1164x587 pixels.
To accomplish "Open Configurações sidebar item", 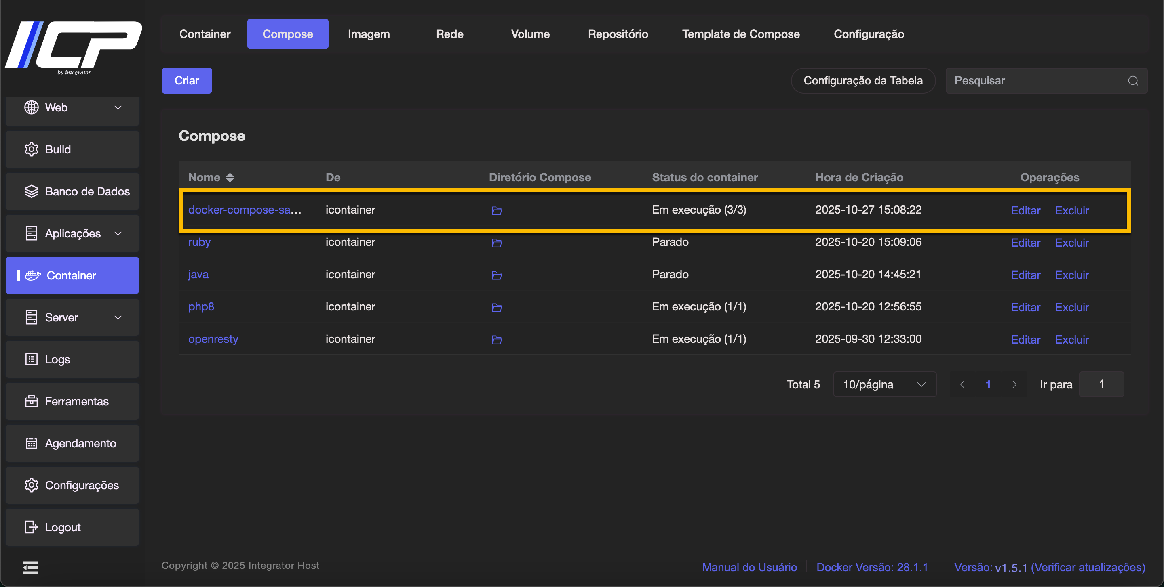I will point(72,485).
